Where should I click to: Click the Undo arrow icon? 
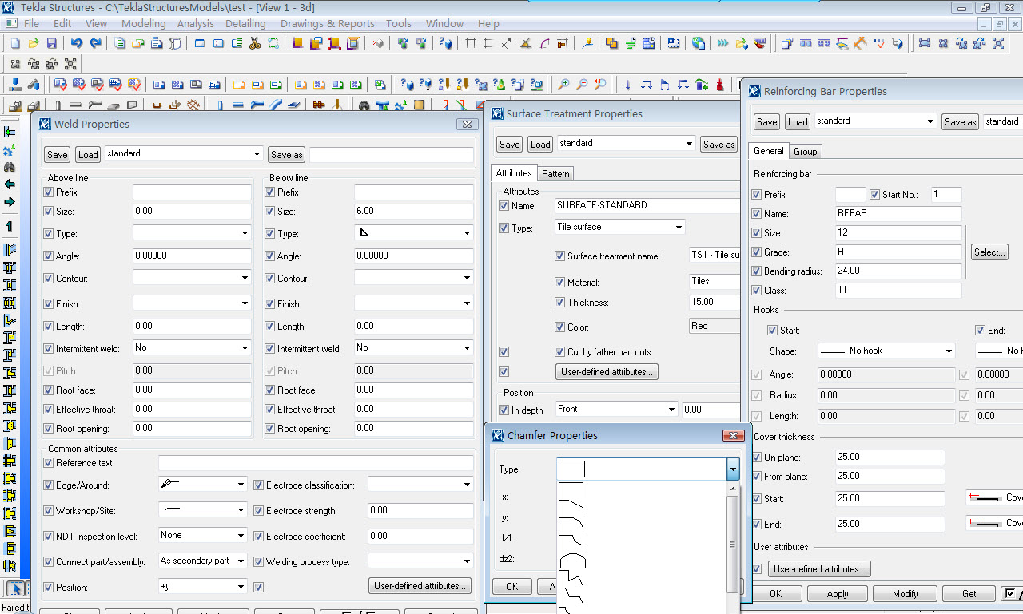point(76,43)
